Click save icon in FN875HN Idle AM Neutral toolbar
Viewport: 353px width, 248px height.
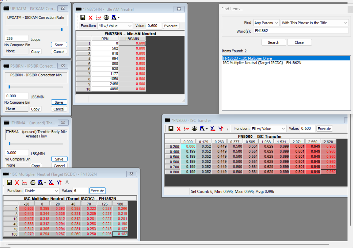pyautogui.click(x=83, y=18)
